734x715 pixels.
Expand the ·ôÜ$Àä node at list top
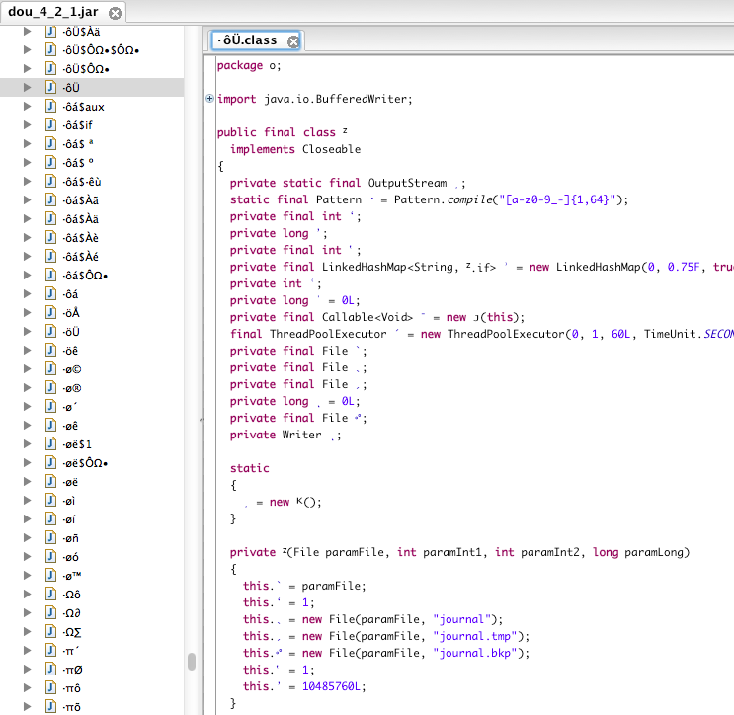tap(27, 31)
